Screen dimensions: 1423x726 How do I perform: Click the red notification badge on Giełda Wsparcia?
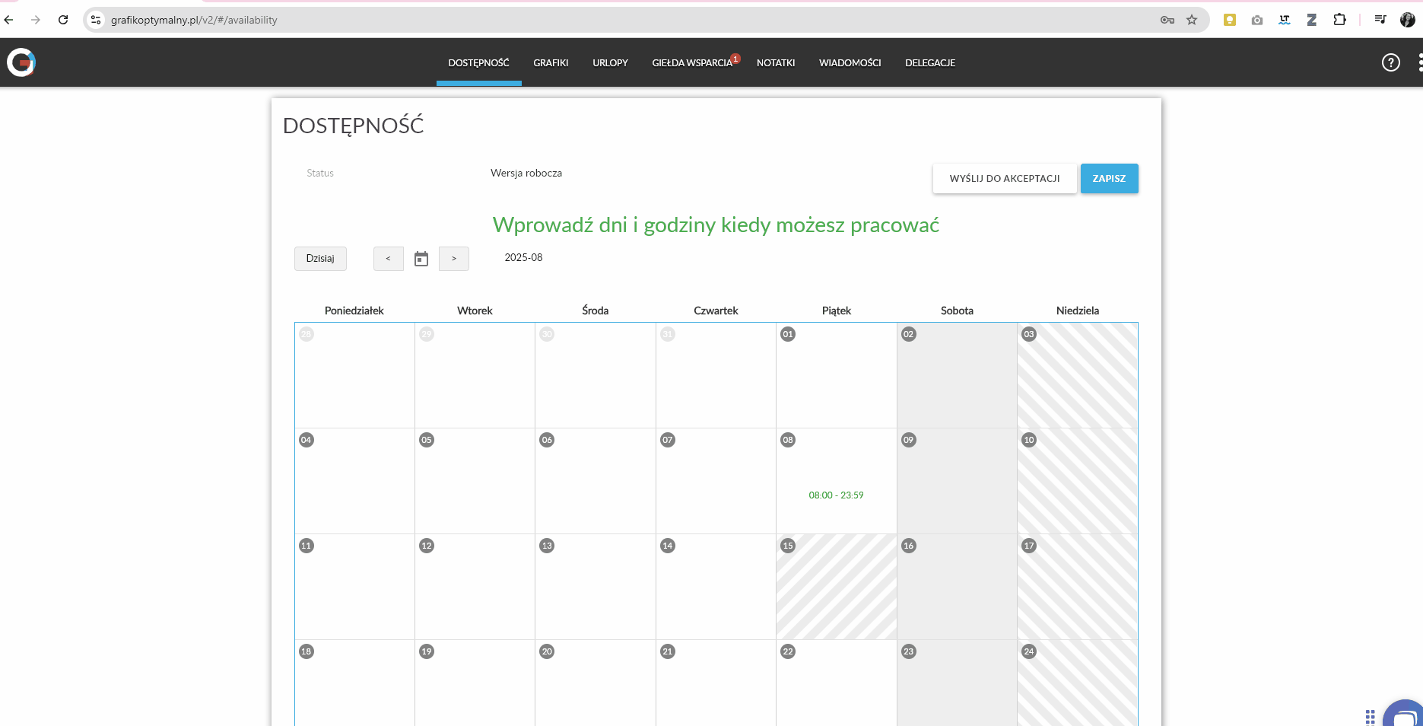735,59
